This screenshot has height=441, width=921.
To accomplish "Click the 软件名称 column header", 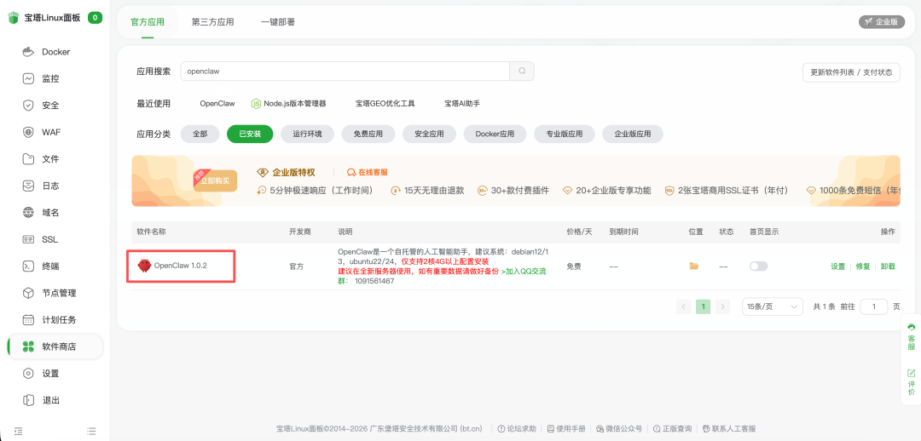I will pyautogui.click(x=152, y=232).
